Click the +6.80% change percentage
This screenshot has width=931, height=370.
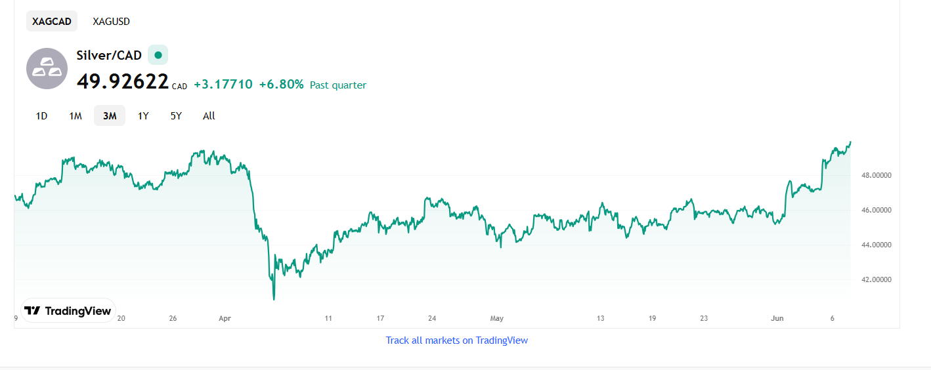[281, 85]
